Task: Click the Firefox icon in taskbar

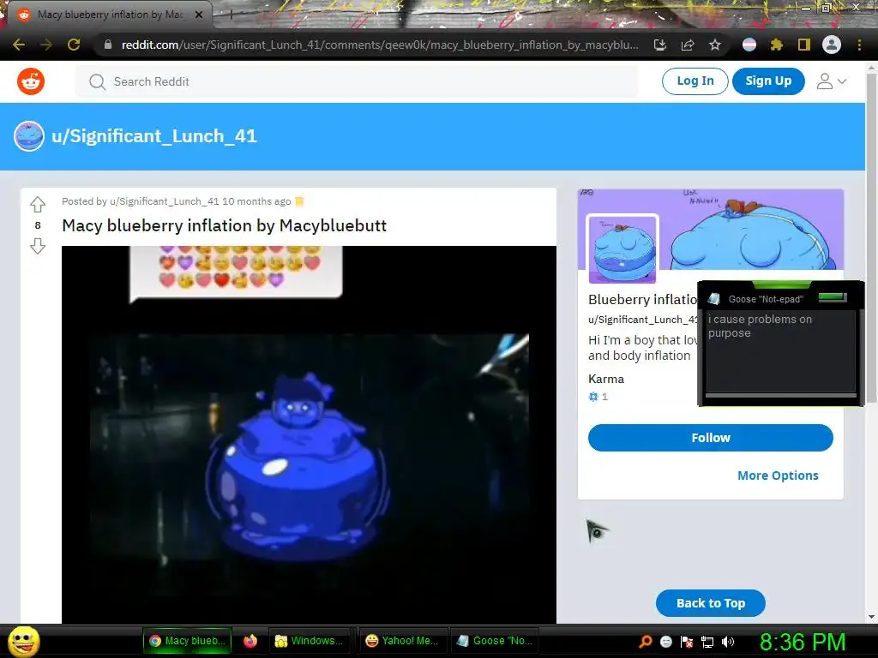Action: coord(250,641)
